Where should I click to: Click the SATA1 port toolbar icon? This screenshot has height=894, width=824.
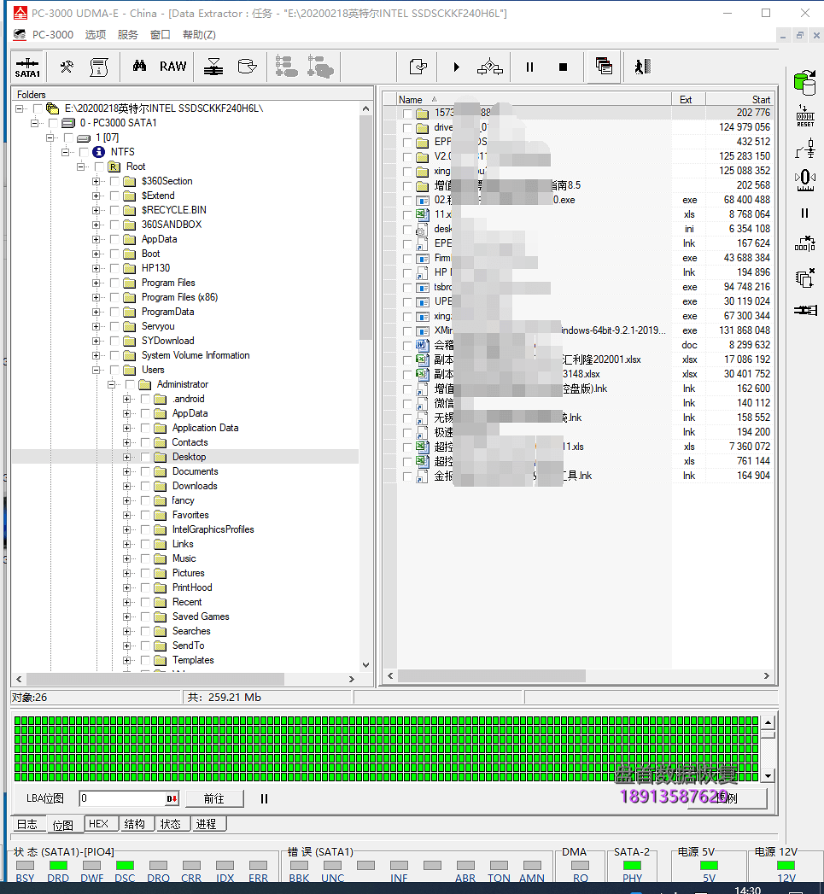27,67
